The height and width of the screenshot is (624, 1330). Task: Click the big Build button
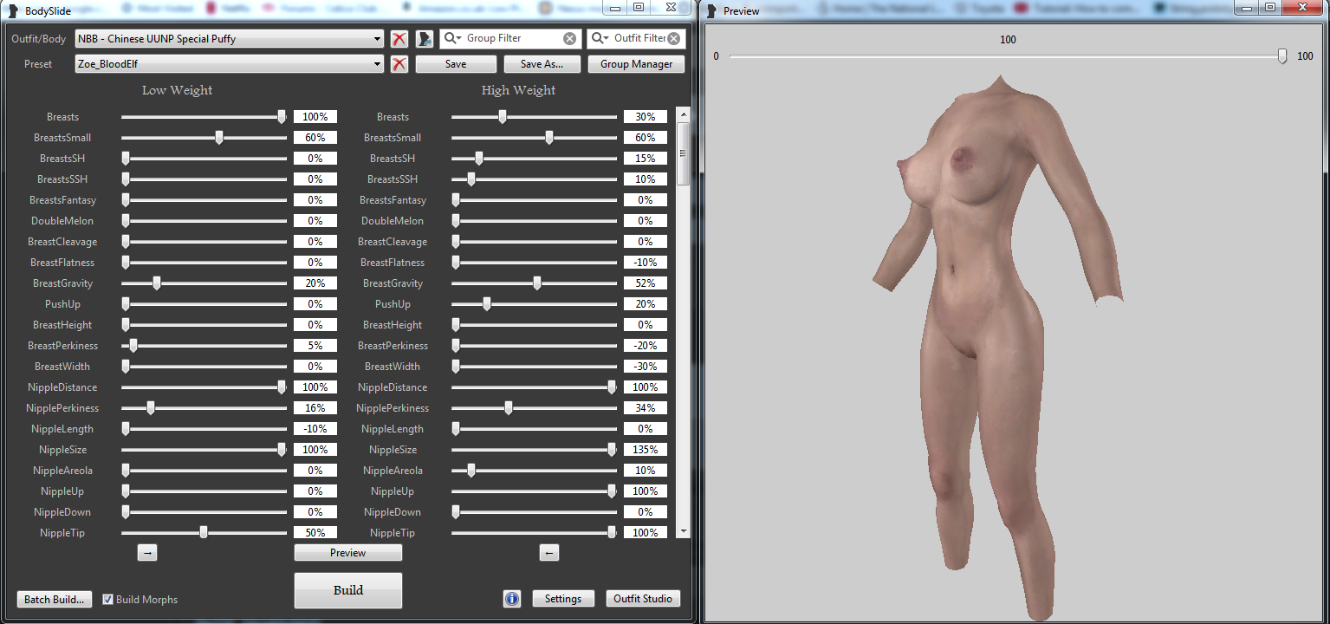tap(348, 590)
